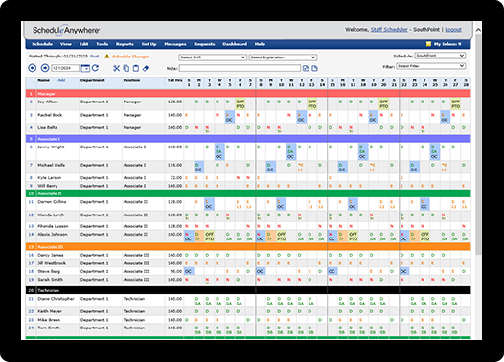Image resolution: width=504 pixels, height=362 pixels.
Task: Select the green Associate II group row
Action: [x=248, y=193]
